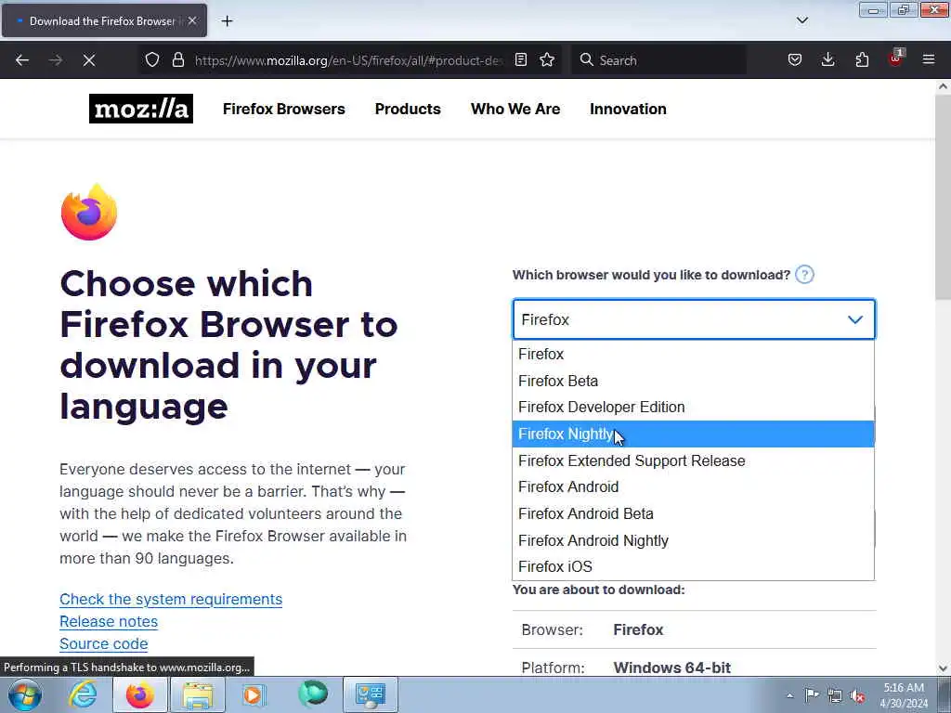This screenshot has width=951, height=713.
Task: Close the Download Firefox tab
Action: pyautogui.click(x=191, y=20)
